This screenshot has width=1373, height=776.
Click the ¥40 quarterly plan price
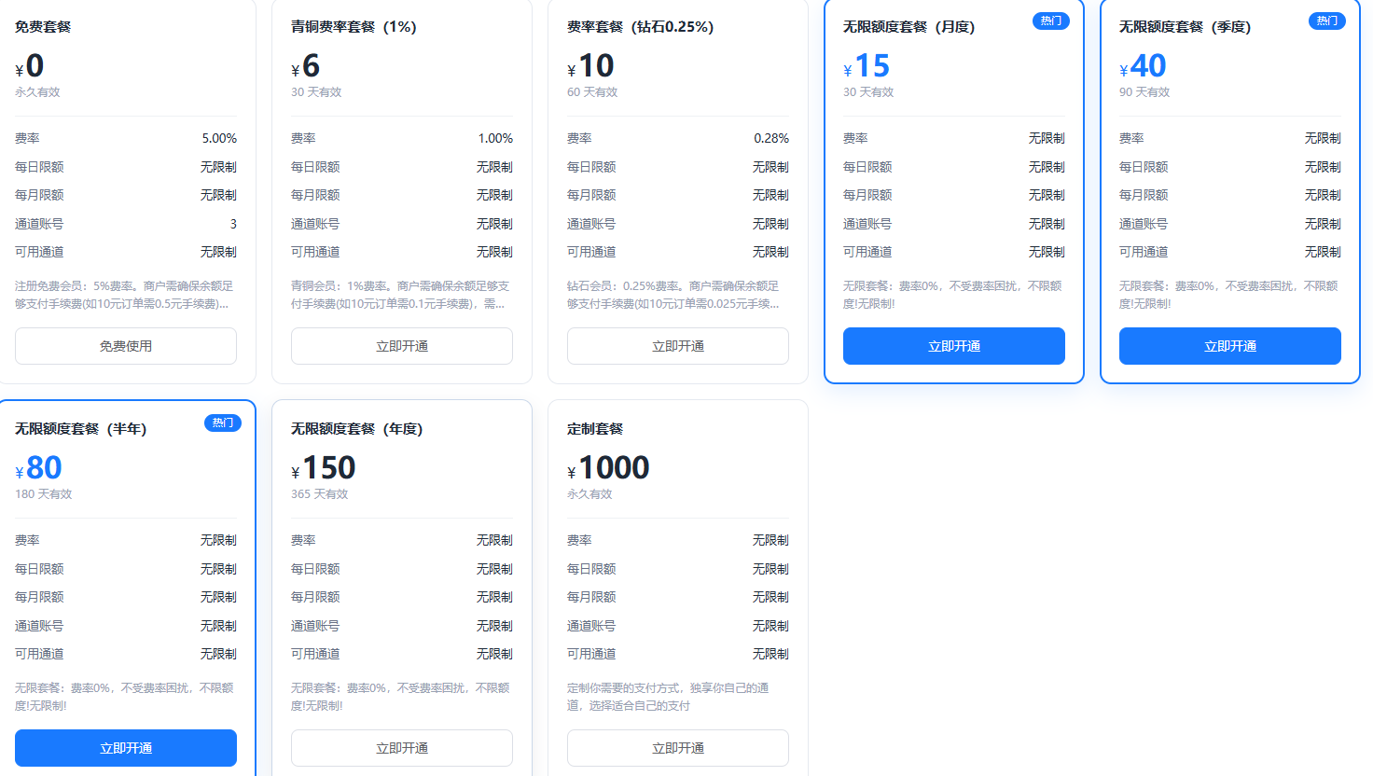pos(1143,65)
